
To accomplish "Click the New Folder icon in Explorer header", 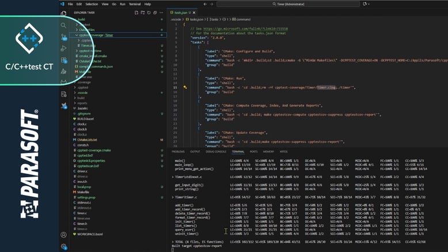I will (x=143, y=13).
